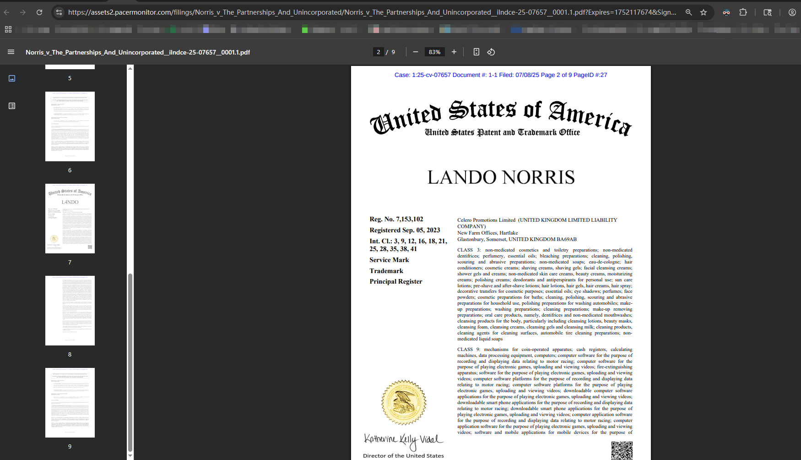The height and width of the screenshot is (460, 801).
Task: Click the zoom magnifier in address bar
Action: point(688,12)
